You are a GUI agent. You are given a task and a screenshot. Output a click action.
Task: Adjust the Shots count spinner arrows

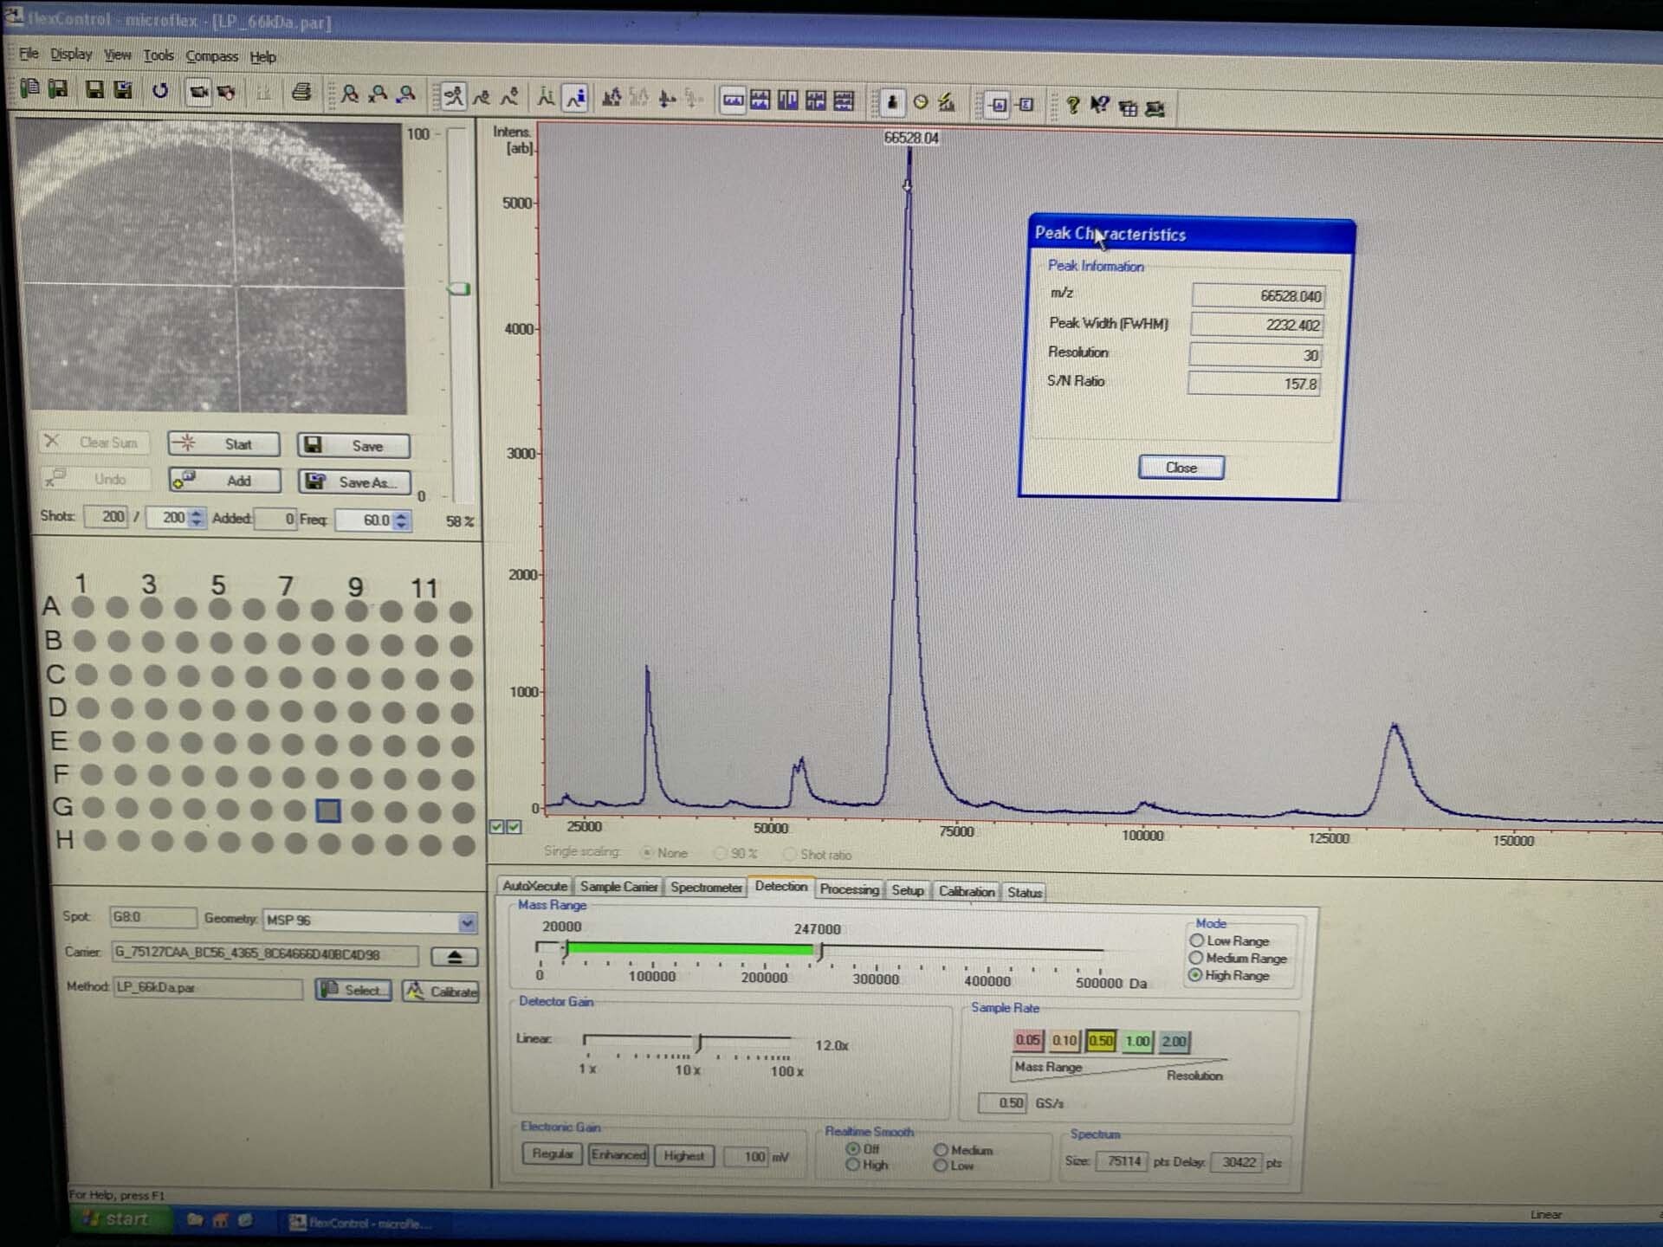197,518
